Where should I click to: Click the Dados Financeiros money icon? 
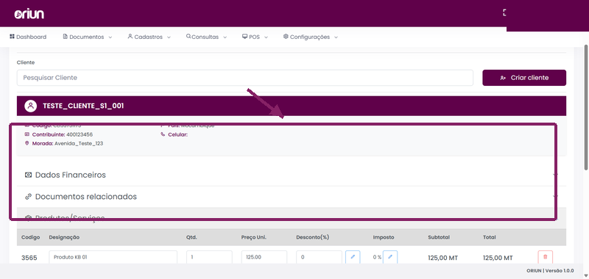[28, 175]
